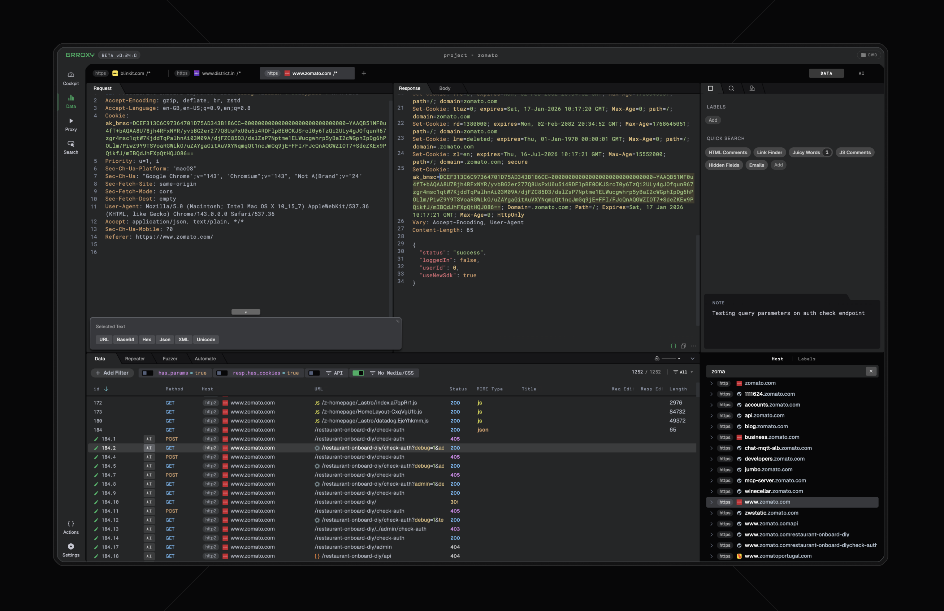Click copy response icon

(x=683, y=346)
